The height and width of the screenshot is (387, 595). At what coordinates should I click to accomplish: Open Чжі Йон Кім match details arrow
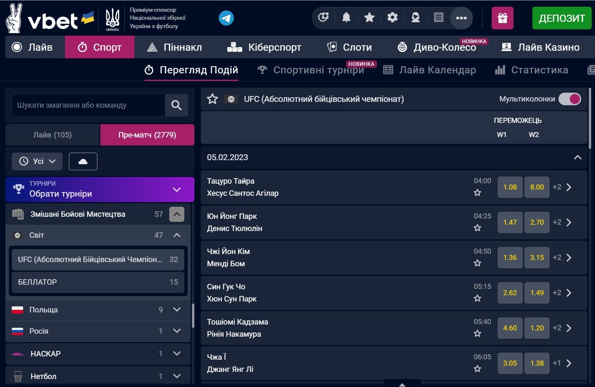(569, 257)
